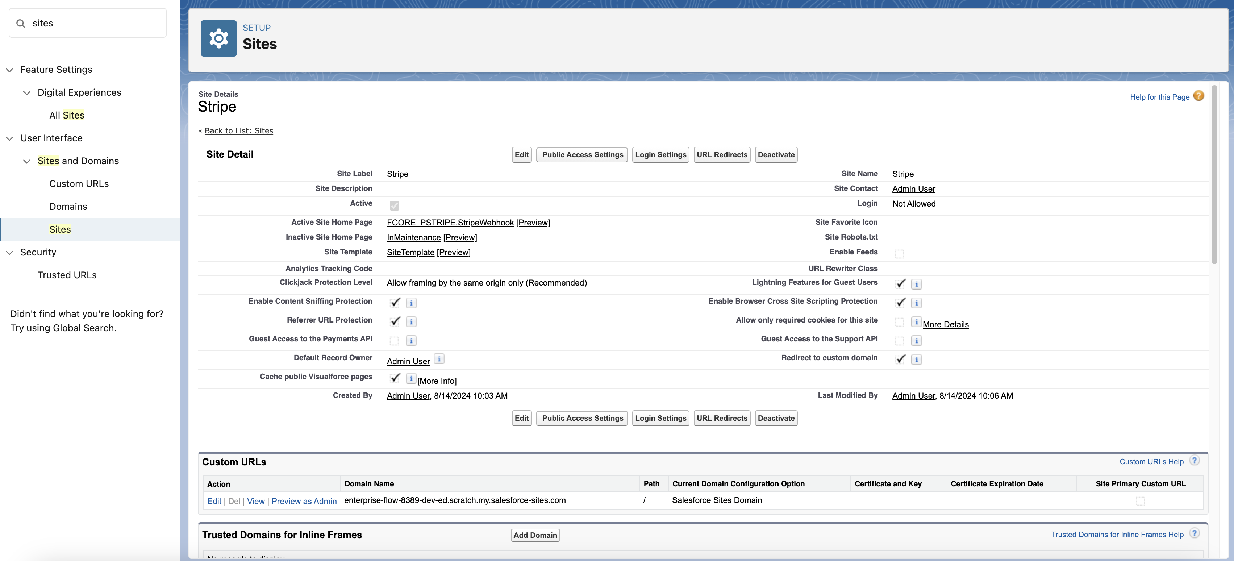Open All Sites in the sidebar
This screenshot has width=1234, height=561.
point(67,116)
